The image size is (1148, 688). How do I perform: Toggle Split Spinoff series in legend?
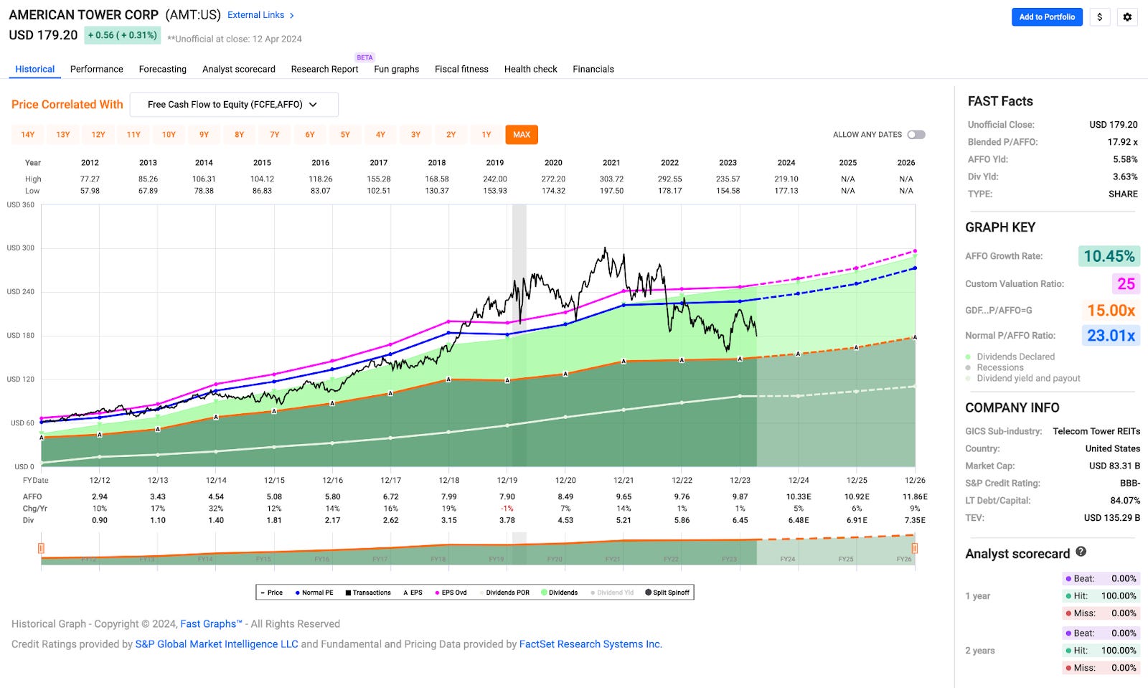point(667,593)
